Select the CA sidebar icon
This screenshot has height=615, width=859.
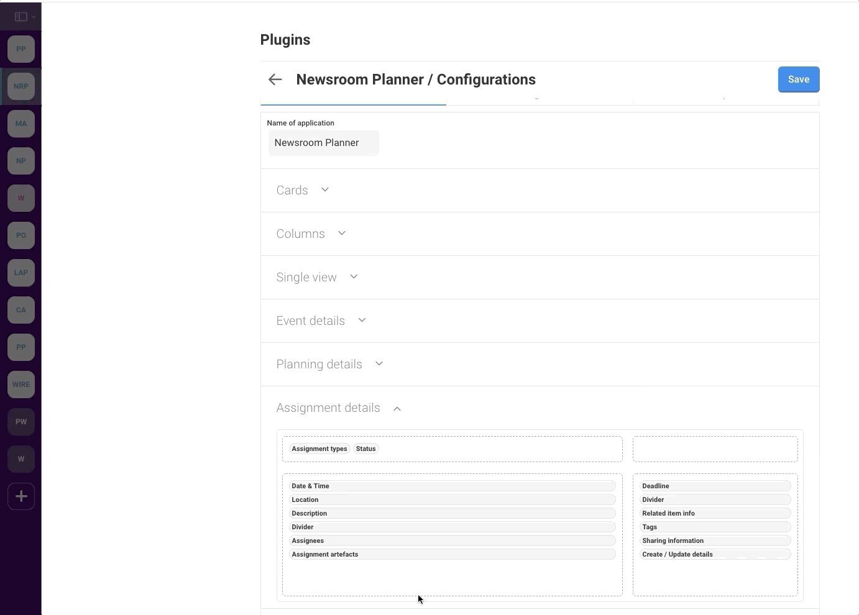click(x=21, y=310)
